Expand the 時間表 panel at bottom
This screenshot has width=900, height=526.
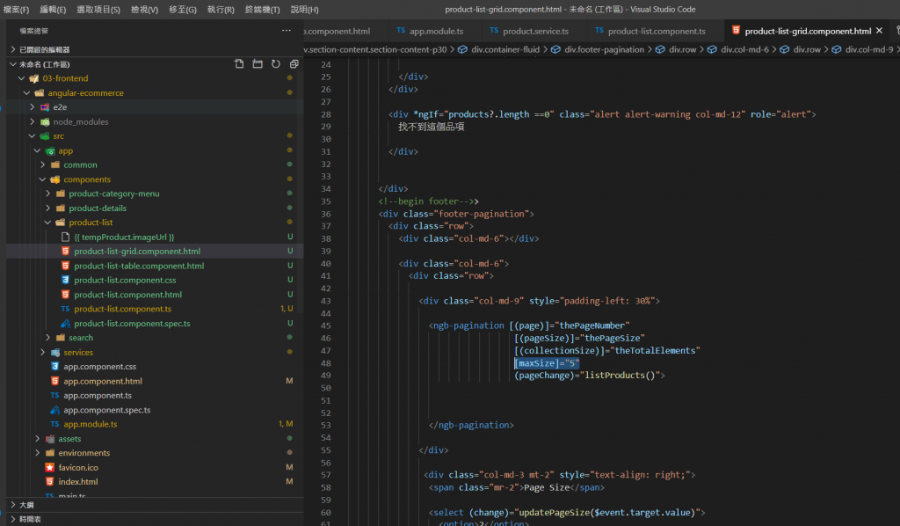pos(30,520)
